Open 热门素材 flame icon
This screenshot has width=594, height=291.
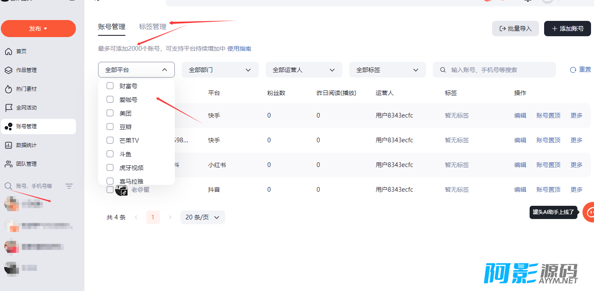click(8, 89)
